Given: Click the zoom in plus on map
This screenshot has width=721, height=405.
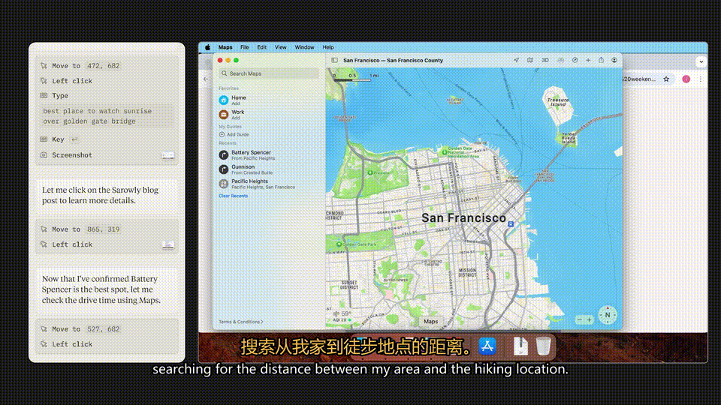Looking at the screenshot, I should pos(589,320).
